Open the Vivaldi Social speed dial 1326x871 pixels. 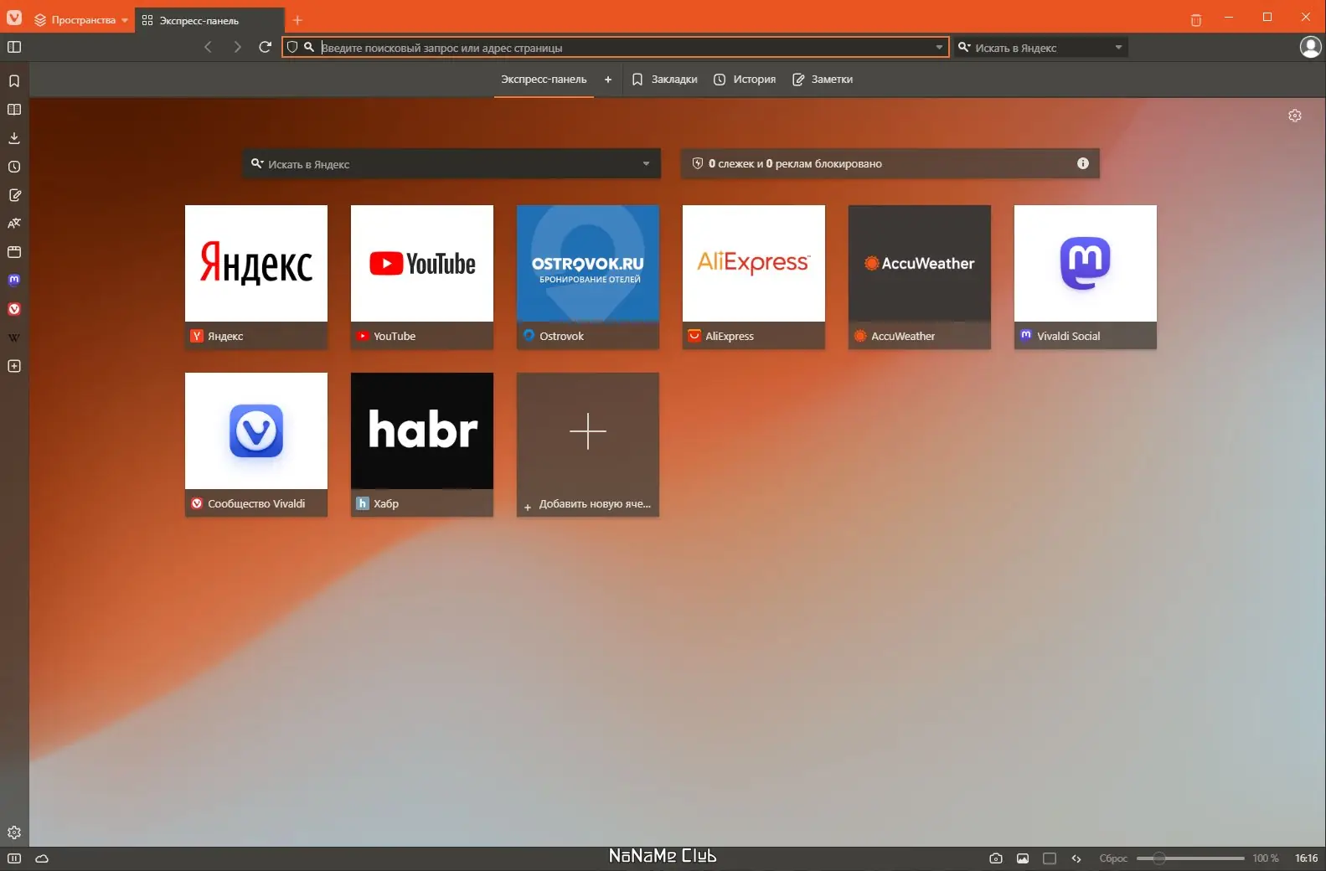pos(1086,277)
